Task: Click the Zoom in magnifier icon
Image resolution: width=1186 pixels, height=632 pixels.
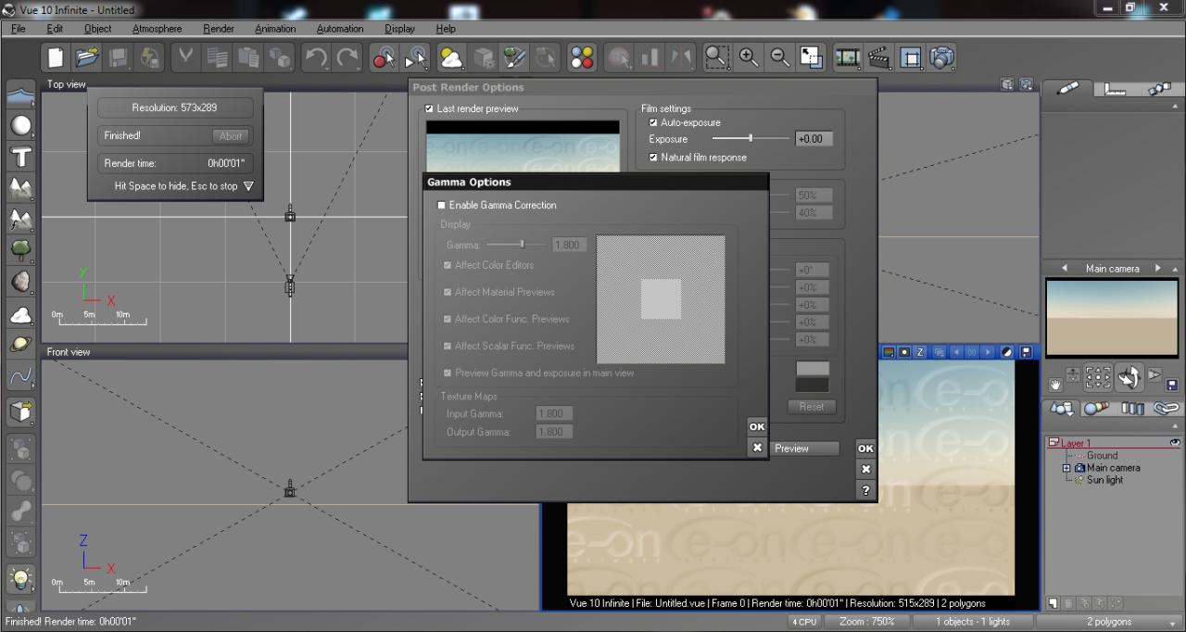Action: click(749, 58)
